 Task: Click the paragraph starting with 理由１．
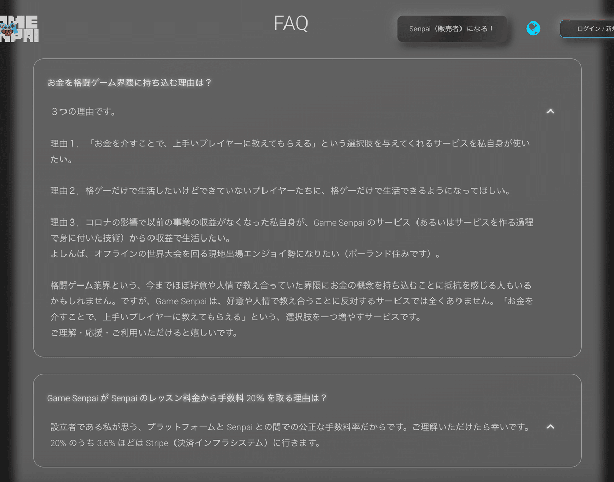290,151
